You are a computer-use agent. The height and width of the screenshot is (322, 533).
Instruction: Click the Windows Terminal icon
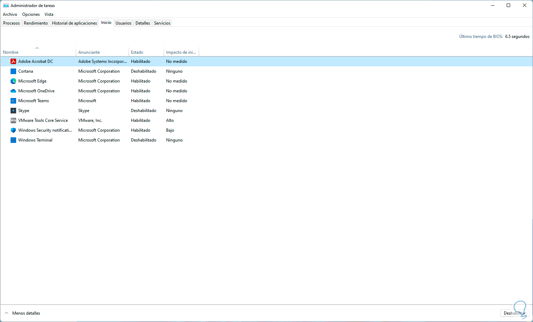click(13, 140)
